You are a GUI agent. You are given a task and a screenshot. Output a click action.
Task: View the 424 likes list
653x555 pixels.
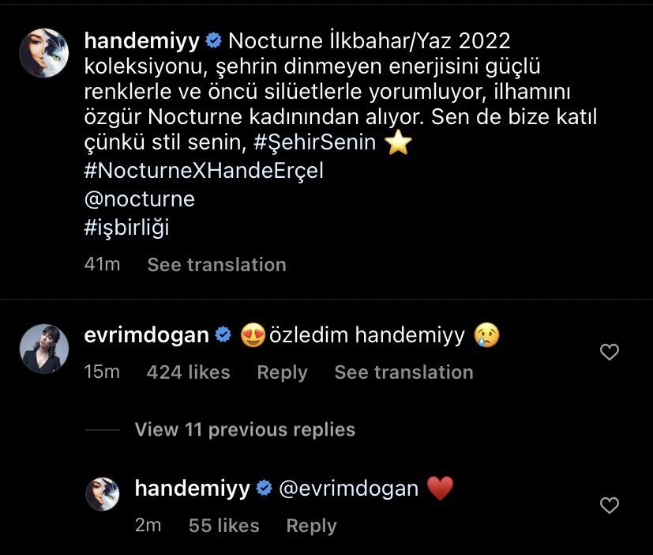pyautogui.click(x=188, y=372)
